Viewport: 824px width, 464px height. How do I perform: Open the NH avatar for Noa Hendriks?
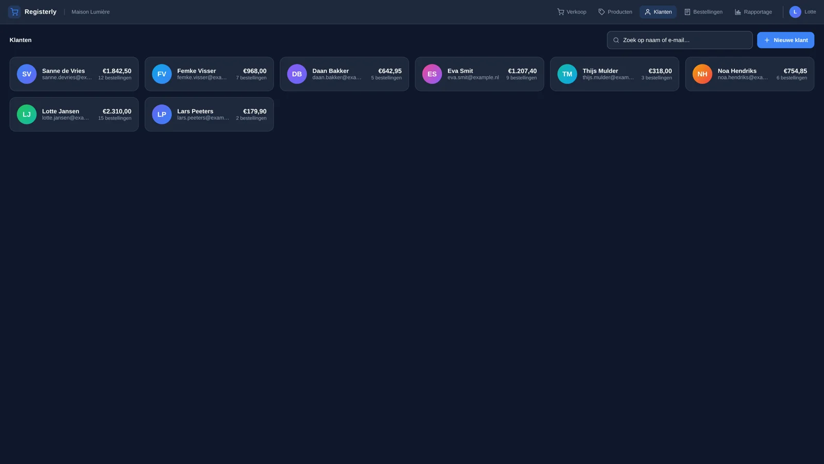tap(702, 74)
